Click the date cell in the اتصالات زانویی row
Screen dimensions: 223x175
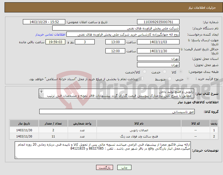[x=24, y=130]
